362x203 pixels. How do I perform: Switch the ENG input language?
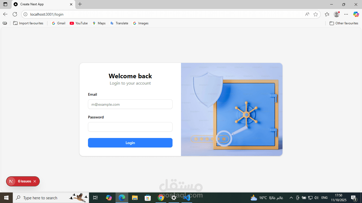coord(324,198)
